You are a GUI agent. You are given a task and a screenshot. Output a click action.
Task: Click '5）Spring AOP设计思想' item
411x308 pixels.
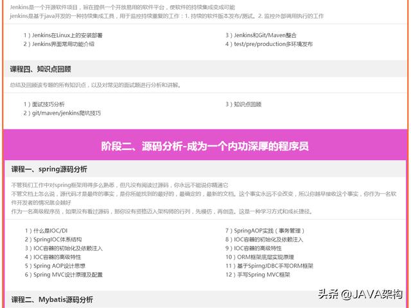click(x=55, y=266)
